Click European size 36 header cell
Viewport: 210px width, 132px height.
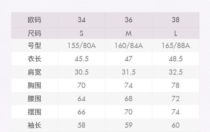[x=129, y=20]
